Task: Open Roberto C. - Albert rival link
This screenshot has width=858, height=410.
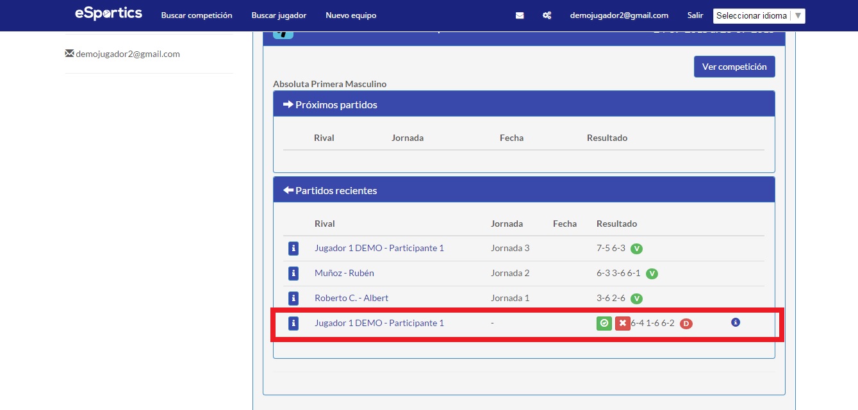Action: pos(351,298)
